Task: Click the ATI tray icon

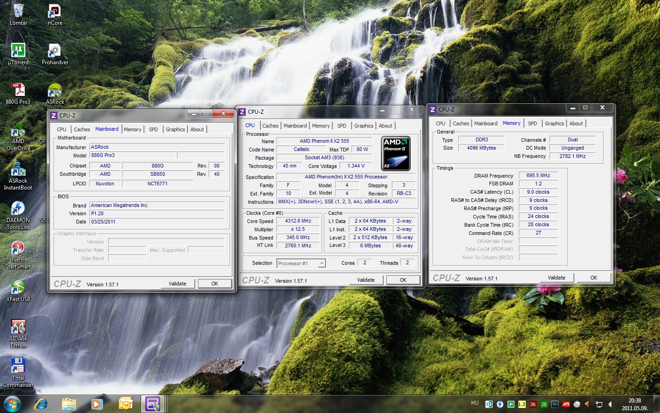Action: pyautogui.click(x=566, y=404)
